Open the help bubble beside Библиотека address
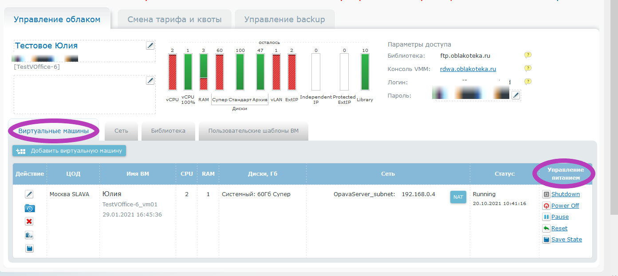 point(527,55)
